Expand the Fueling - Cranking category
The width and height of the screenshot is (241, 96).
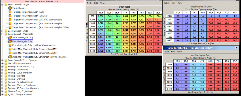2,79
